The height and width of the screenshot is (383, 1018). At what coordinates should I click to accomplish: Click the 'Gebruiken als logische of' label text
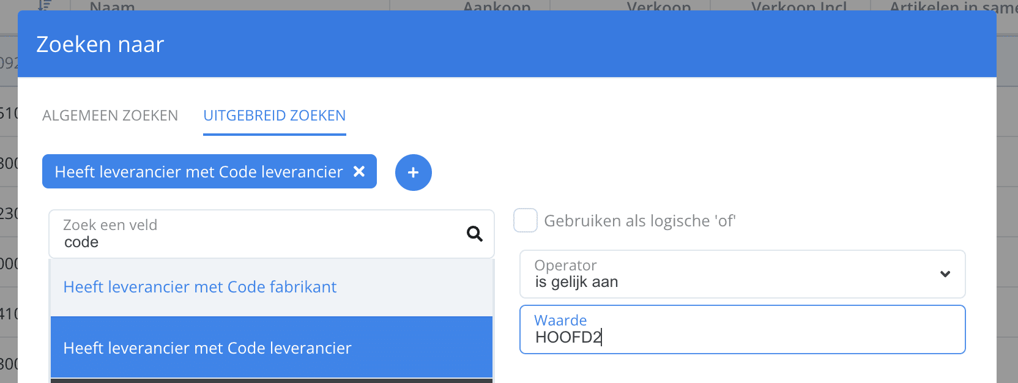click(639, 221)
